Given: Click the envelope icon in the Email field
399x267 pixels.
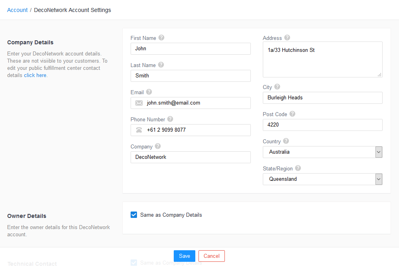Looking at the screenshot, I should [138, 103].
